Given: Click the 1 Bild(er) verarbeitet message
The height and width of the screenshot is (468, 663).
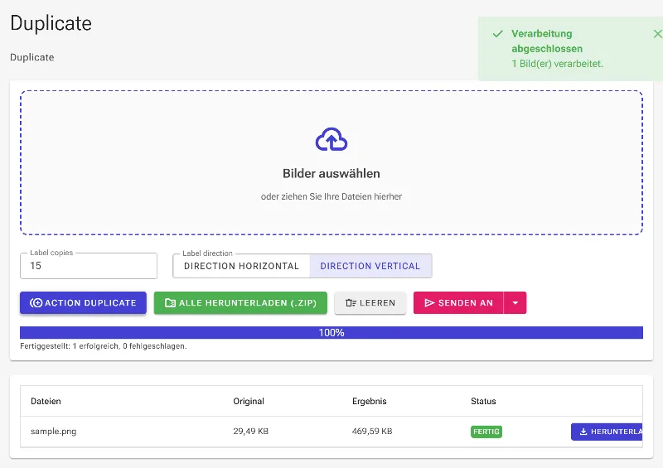Looking at the screenshot, I should 557,64.
